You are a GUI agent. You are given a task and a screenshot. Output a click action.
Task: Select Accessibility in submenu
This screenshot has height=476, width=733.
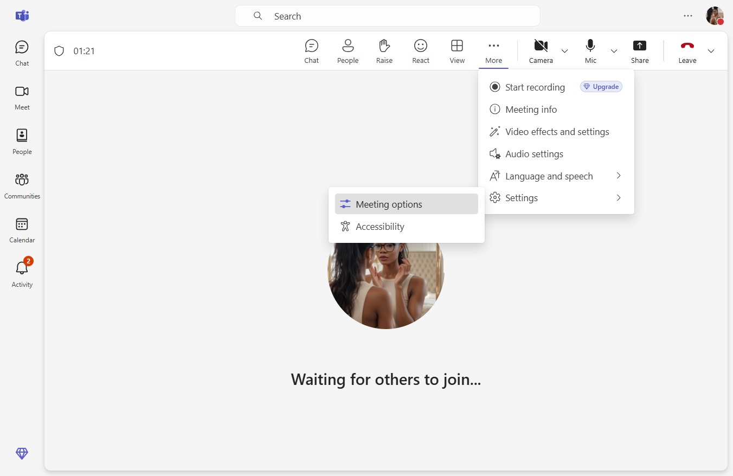pyautogui.click(x=407, y=227)
